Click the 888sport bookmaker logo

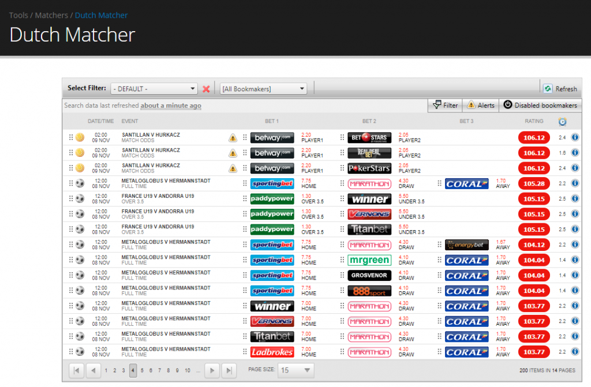[369, 291]
